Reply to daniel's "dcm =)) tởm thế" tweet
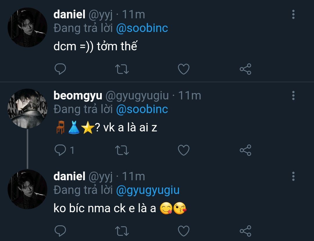314x241 pixels. pos(60,69)
